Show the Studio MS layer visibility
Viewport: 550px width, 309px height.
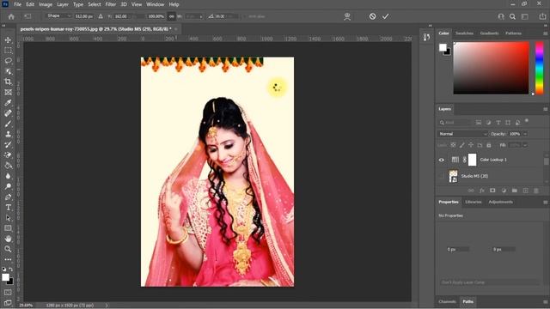[441, 176]
